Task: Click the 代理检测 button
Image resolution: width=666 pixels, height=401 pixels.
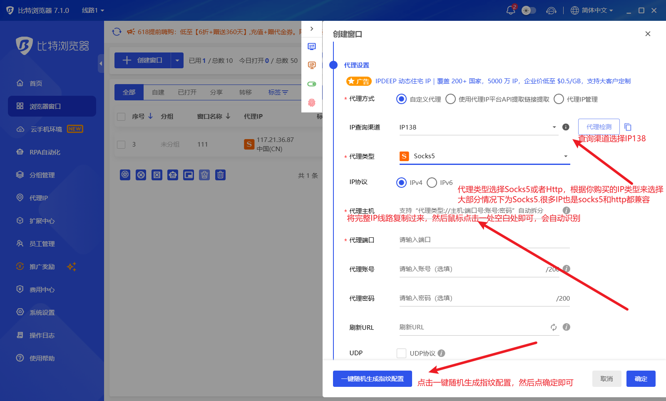Action: pyautogui.click(x=599, y=127)
